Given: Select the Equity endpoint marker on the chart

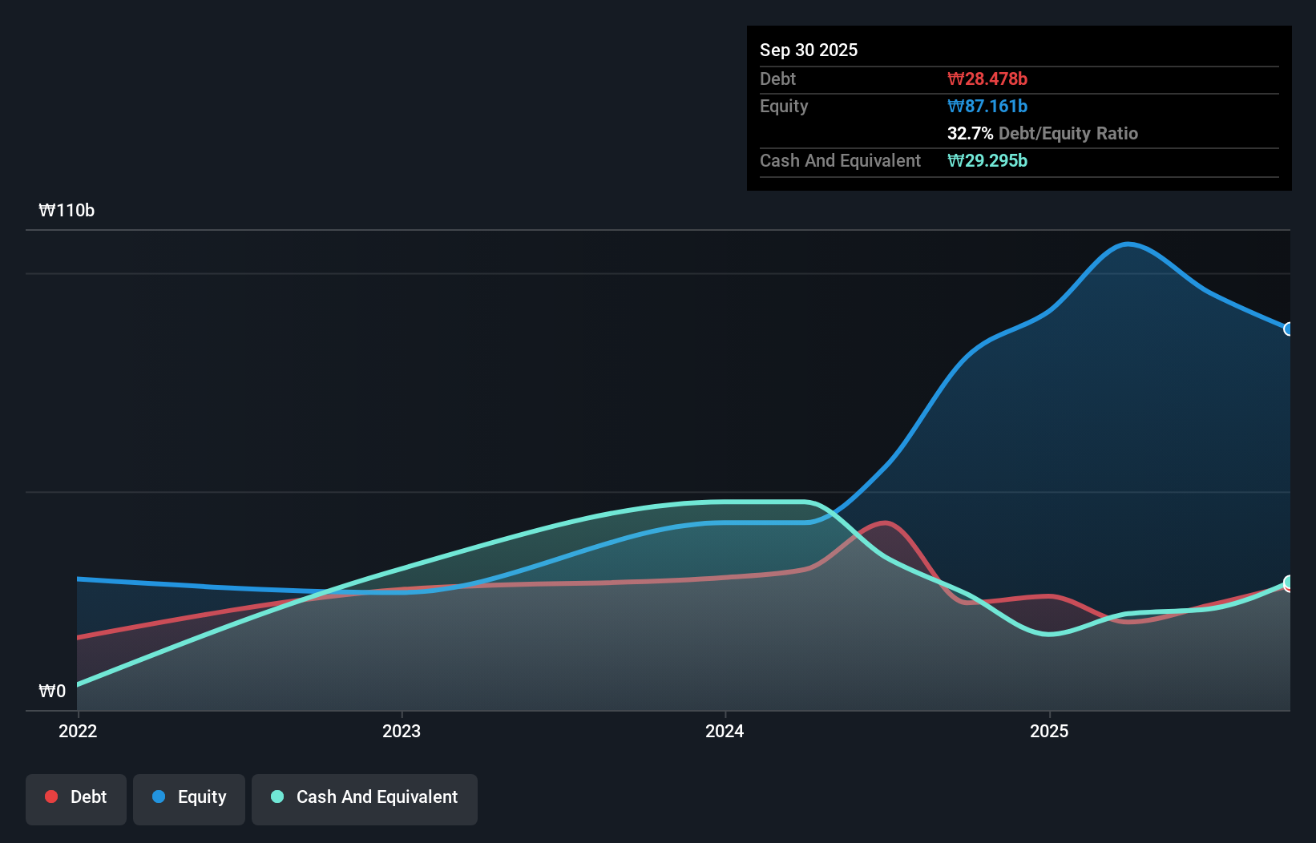Looking at the screenshot, I should coord(1289,329).
